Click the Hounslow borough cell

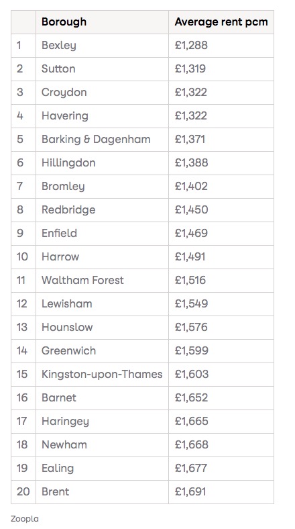(102, 327)
